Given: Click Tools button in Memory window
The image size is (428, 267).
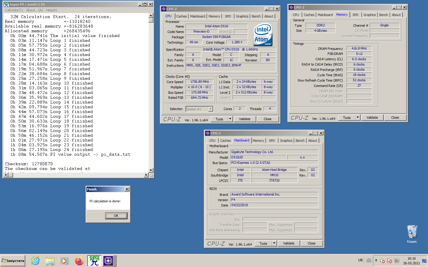Looking at the screenshot, I should (347, 117).
